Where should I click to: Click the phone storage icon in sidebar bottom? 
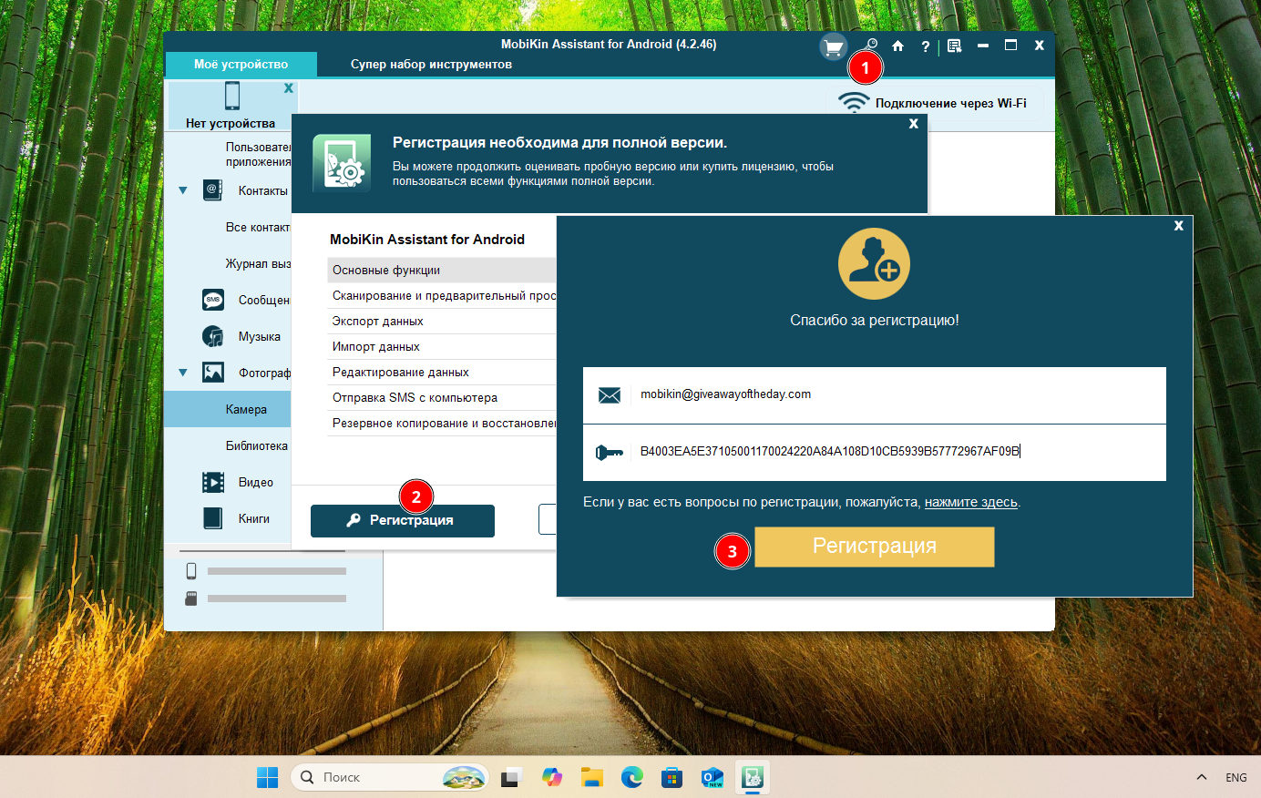(x=191, y=571)
